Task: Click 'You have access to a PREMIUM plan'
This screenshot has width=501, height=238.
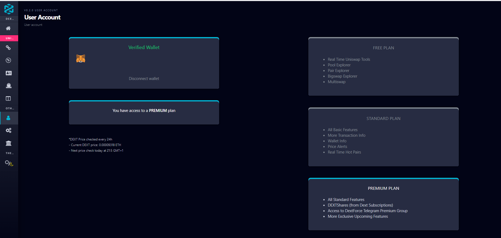Action: tap(144, 111)
